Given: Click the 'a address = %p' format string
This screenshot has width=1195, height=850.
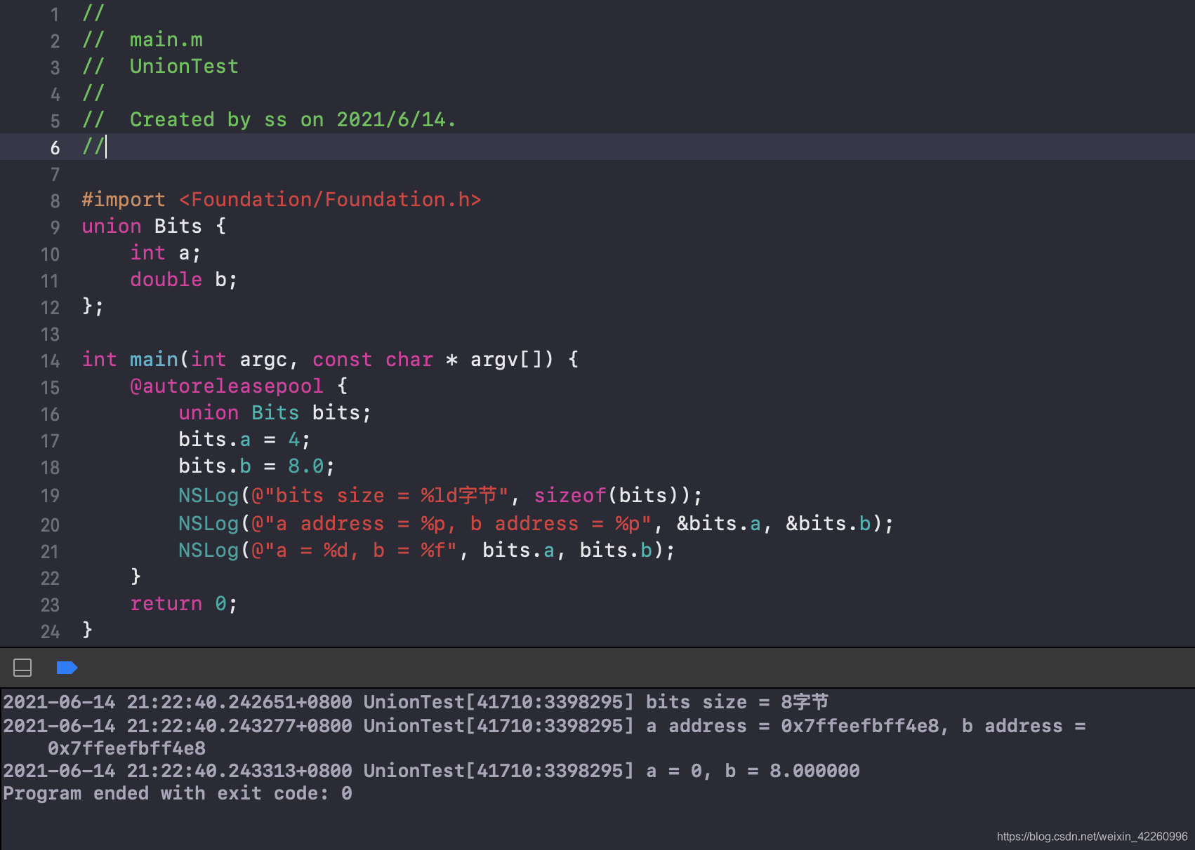Looking at the screenshot, I should click(x=360, y=524).
